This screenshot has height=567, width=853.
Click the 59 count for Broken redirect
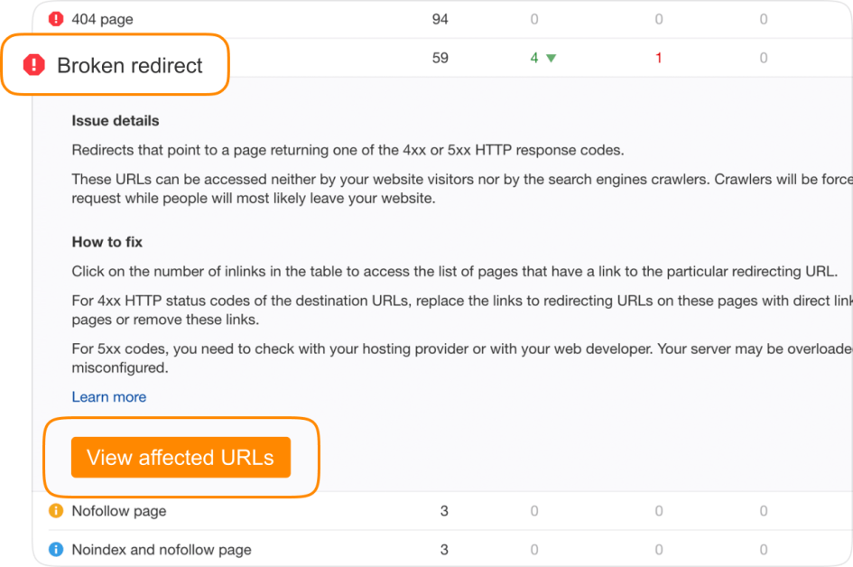point(440,58)
